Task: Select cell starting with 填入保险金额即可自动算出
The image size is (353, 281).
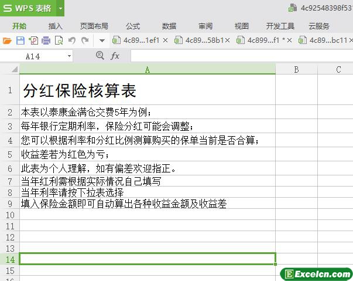Action: coord(148,204)
